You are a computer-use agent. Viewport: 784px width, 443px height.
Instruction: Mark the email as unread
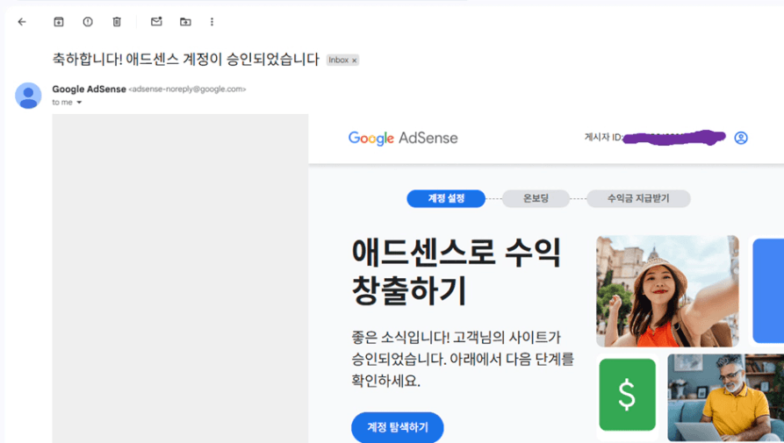pyautogui.click(x=156, y=22)
